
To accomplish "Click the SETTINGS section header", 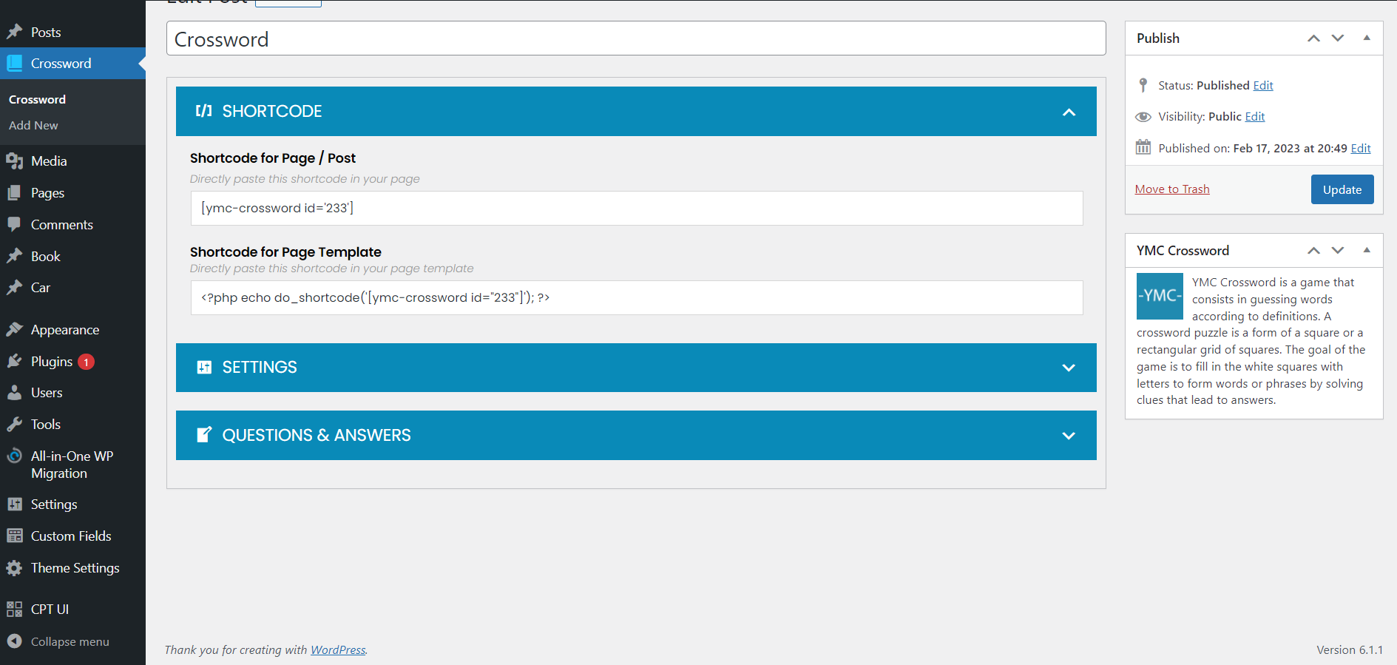I will (636, 368).
